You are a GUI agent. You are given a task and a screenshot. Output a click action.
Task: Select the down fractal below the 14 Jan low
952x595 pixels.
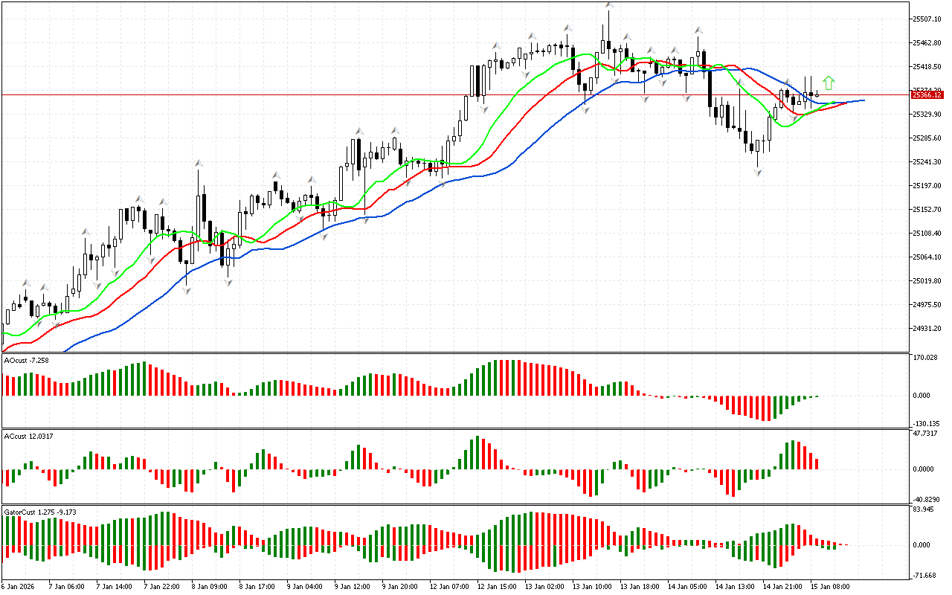(x=758, y=173)
